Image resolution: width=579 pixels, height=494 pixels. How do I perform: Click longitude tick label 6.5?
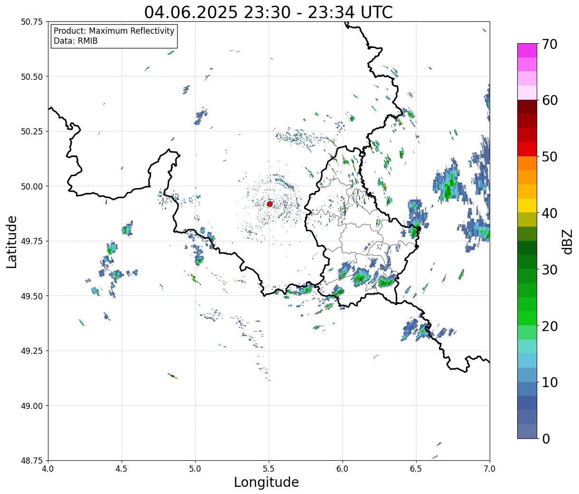click(416, 468)
